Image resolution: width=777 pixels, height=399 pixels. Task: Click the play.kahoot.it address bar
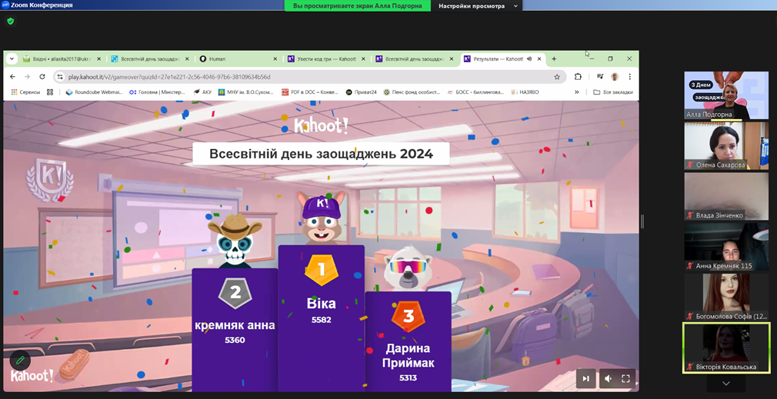pyautogui.click(x=310, y=77)
